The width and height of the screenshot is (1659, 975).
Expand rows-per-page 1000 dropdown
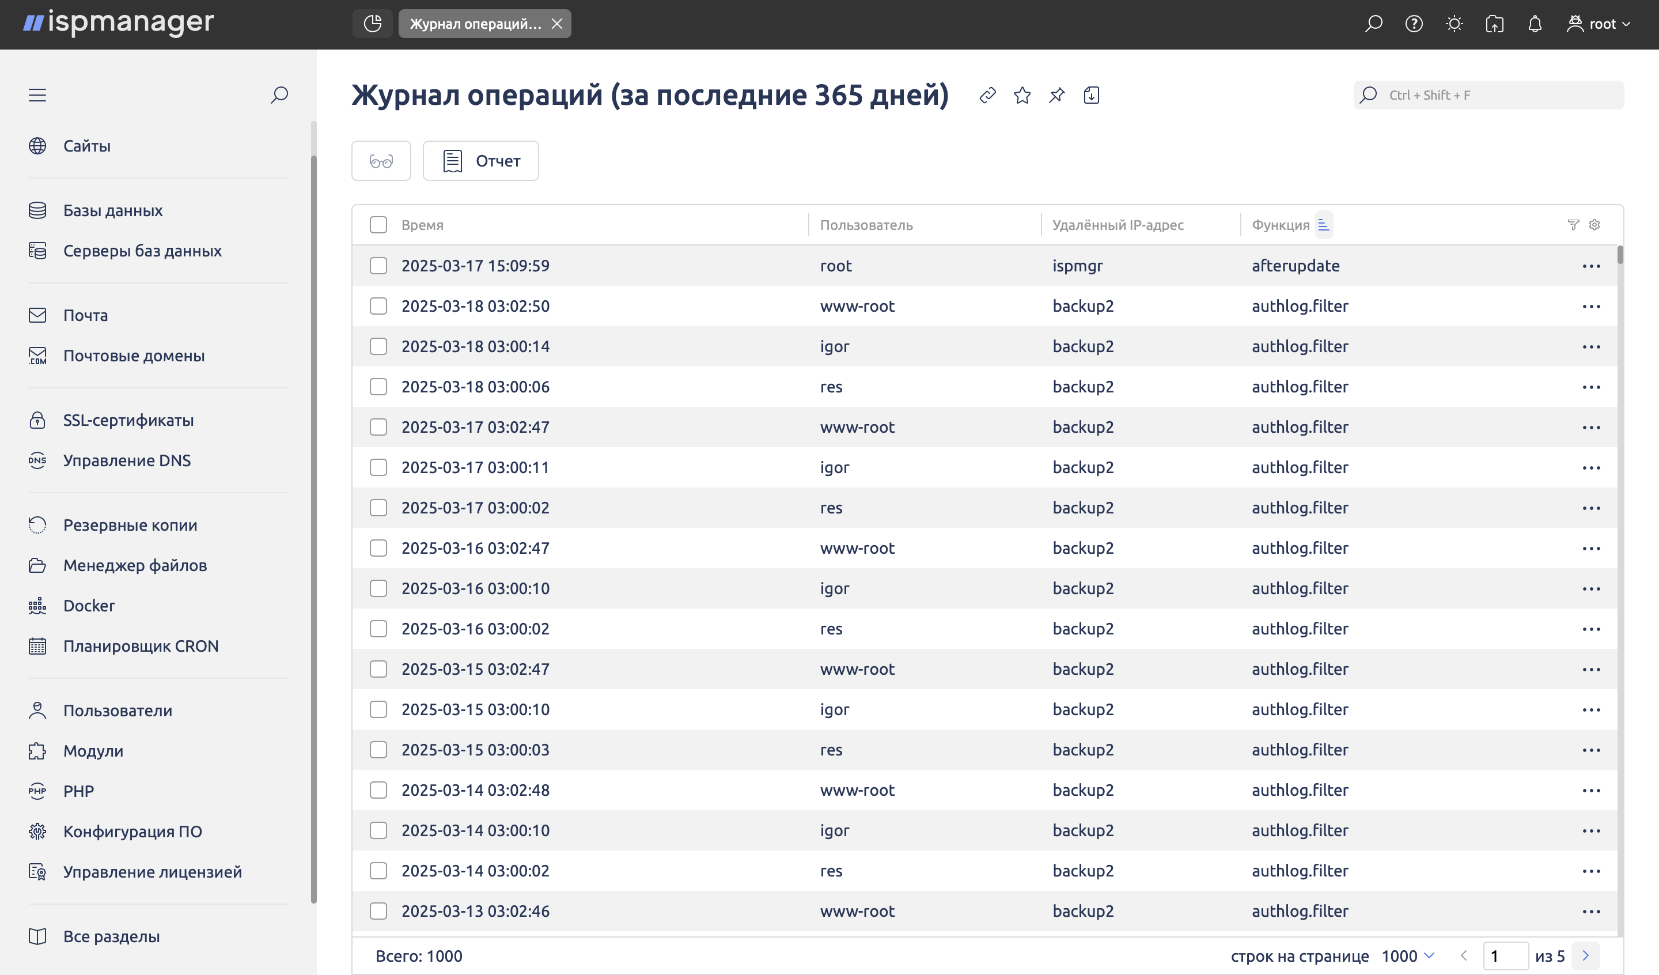[x=1407, y=955]
